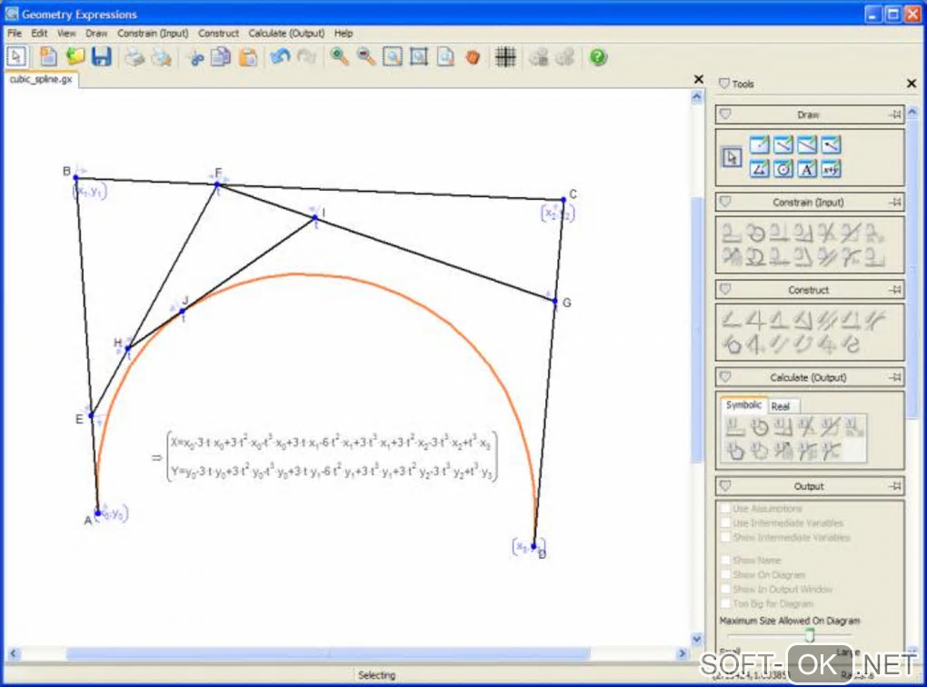Pin the Output panel
This screenshot has width=927, height=687.
click(895, 486)
